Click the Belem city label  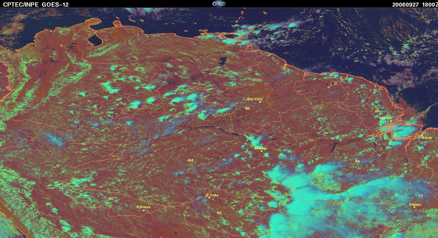click(x=427, y=138)
